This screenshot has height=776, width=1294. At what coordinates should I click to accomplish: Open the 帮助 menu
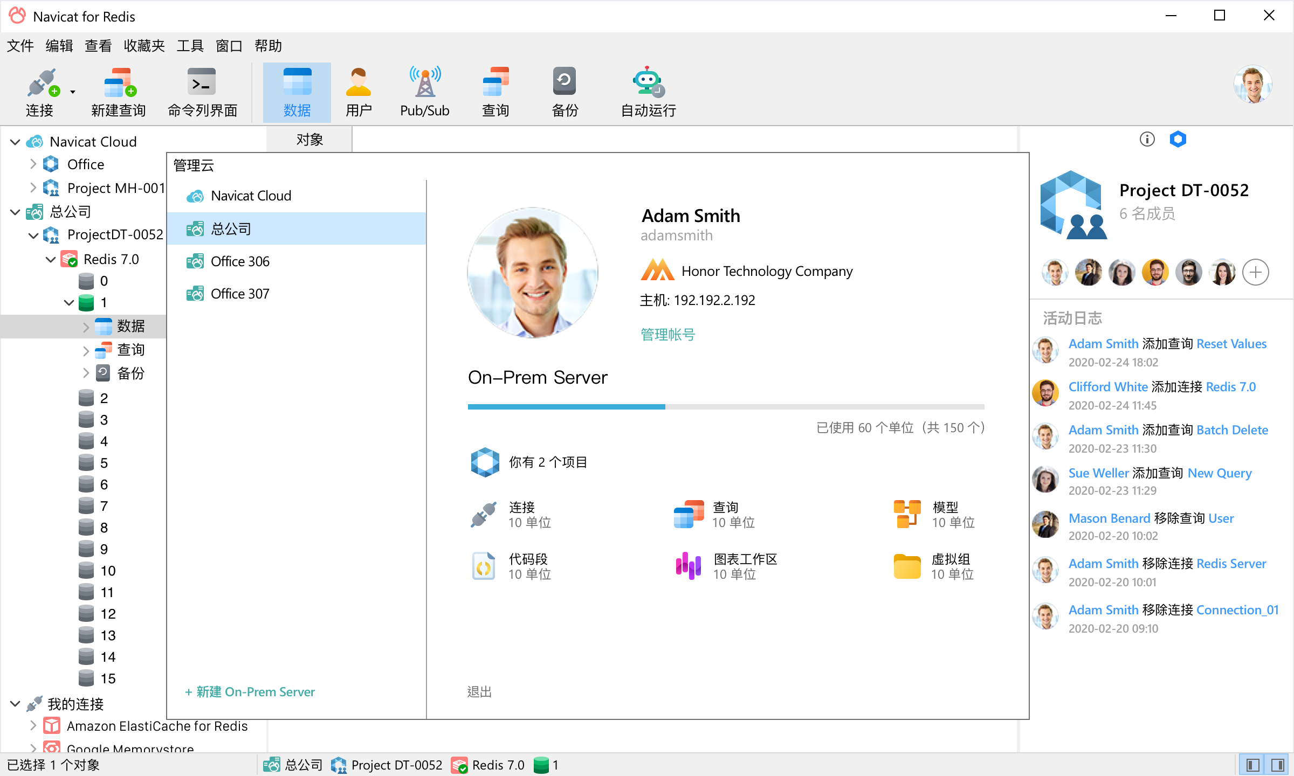click(268, 46)
